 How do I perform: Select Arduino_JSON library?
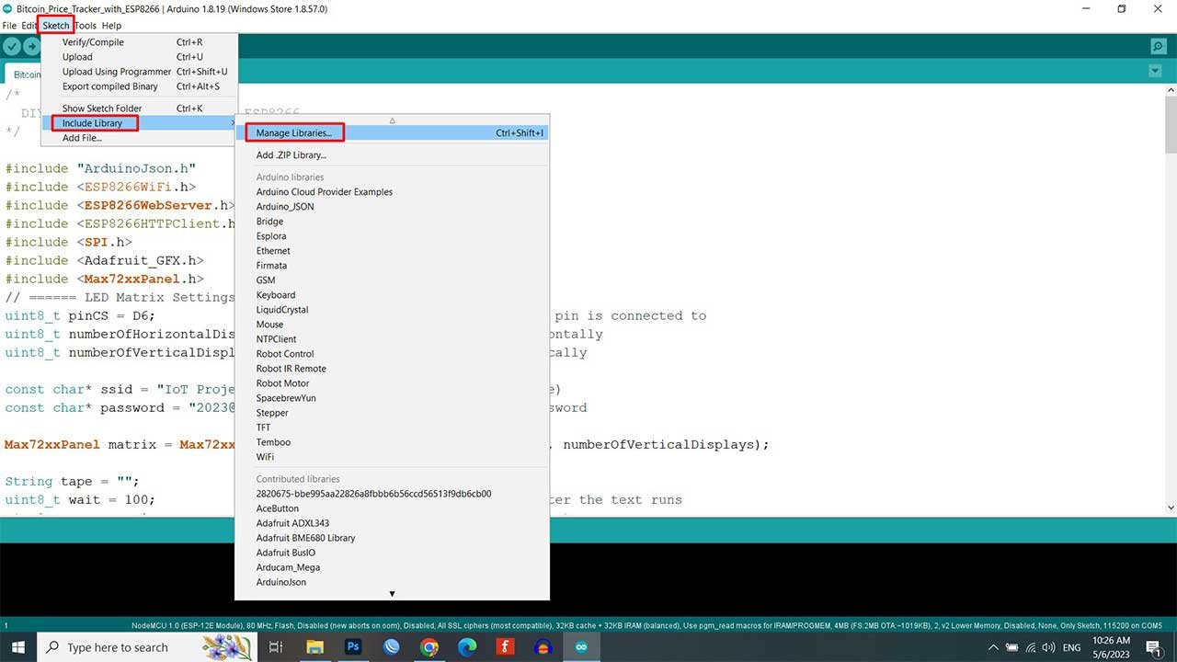tap(394, 207)
